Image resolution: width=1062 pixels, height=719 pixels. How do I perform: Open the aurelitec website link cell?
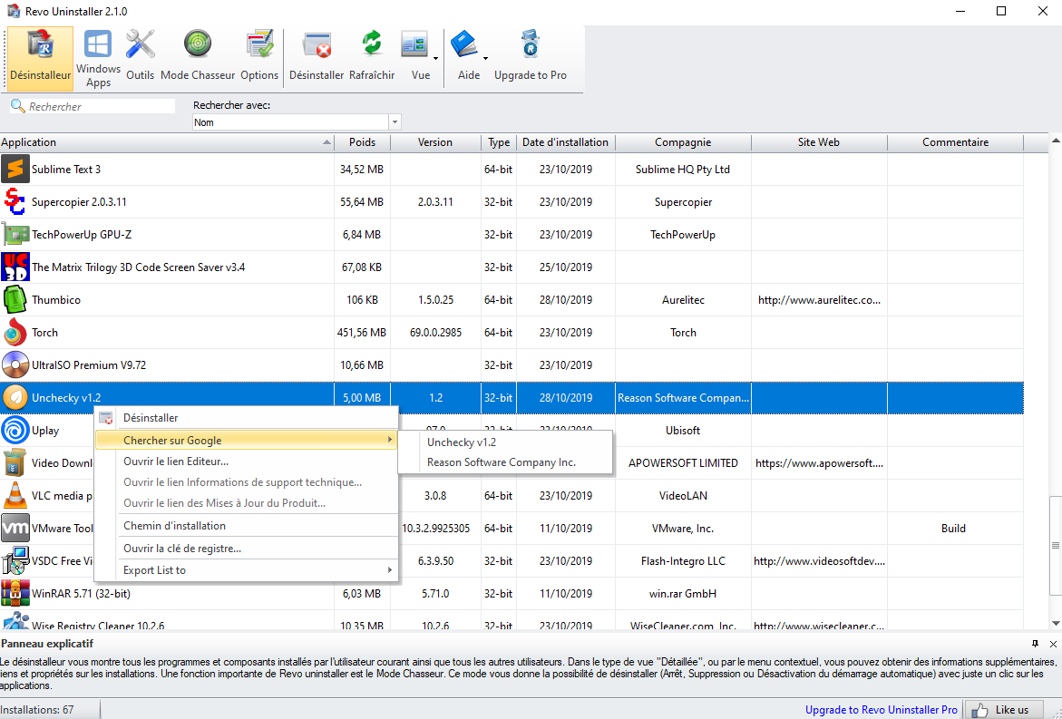[819, 300]
